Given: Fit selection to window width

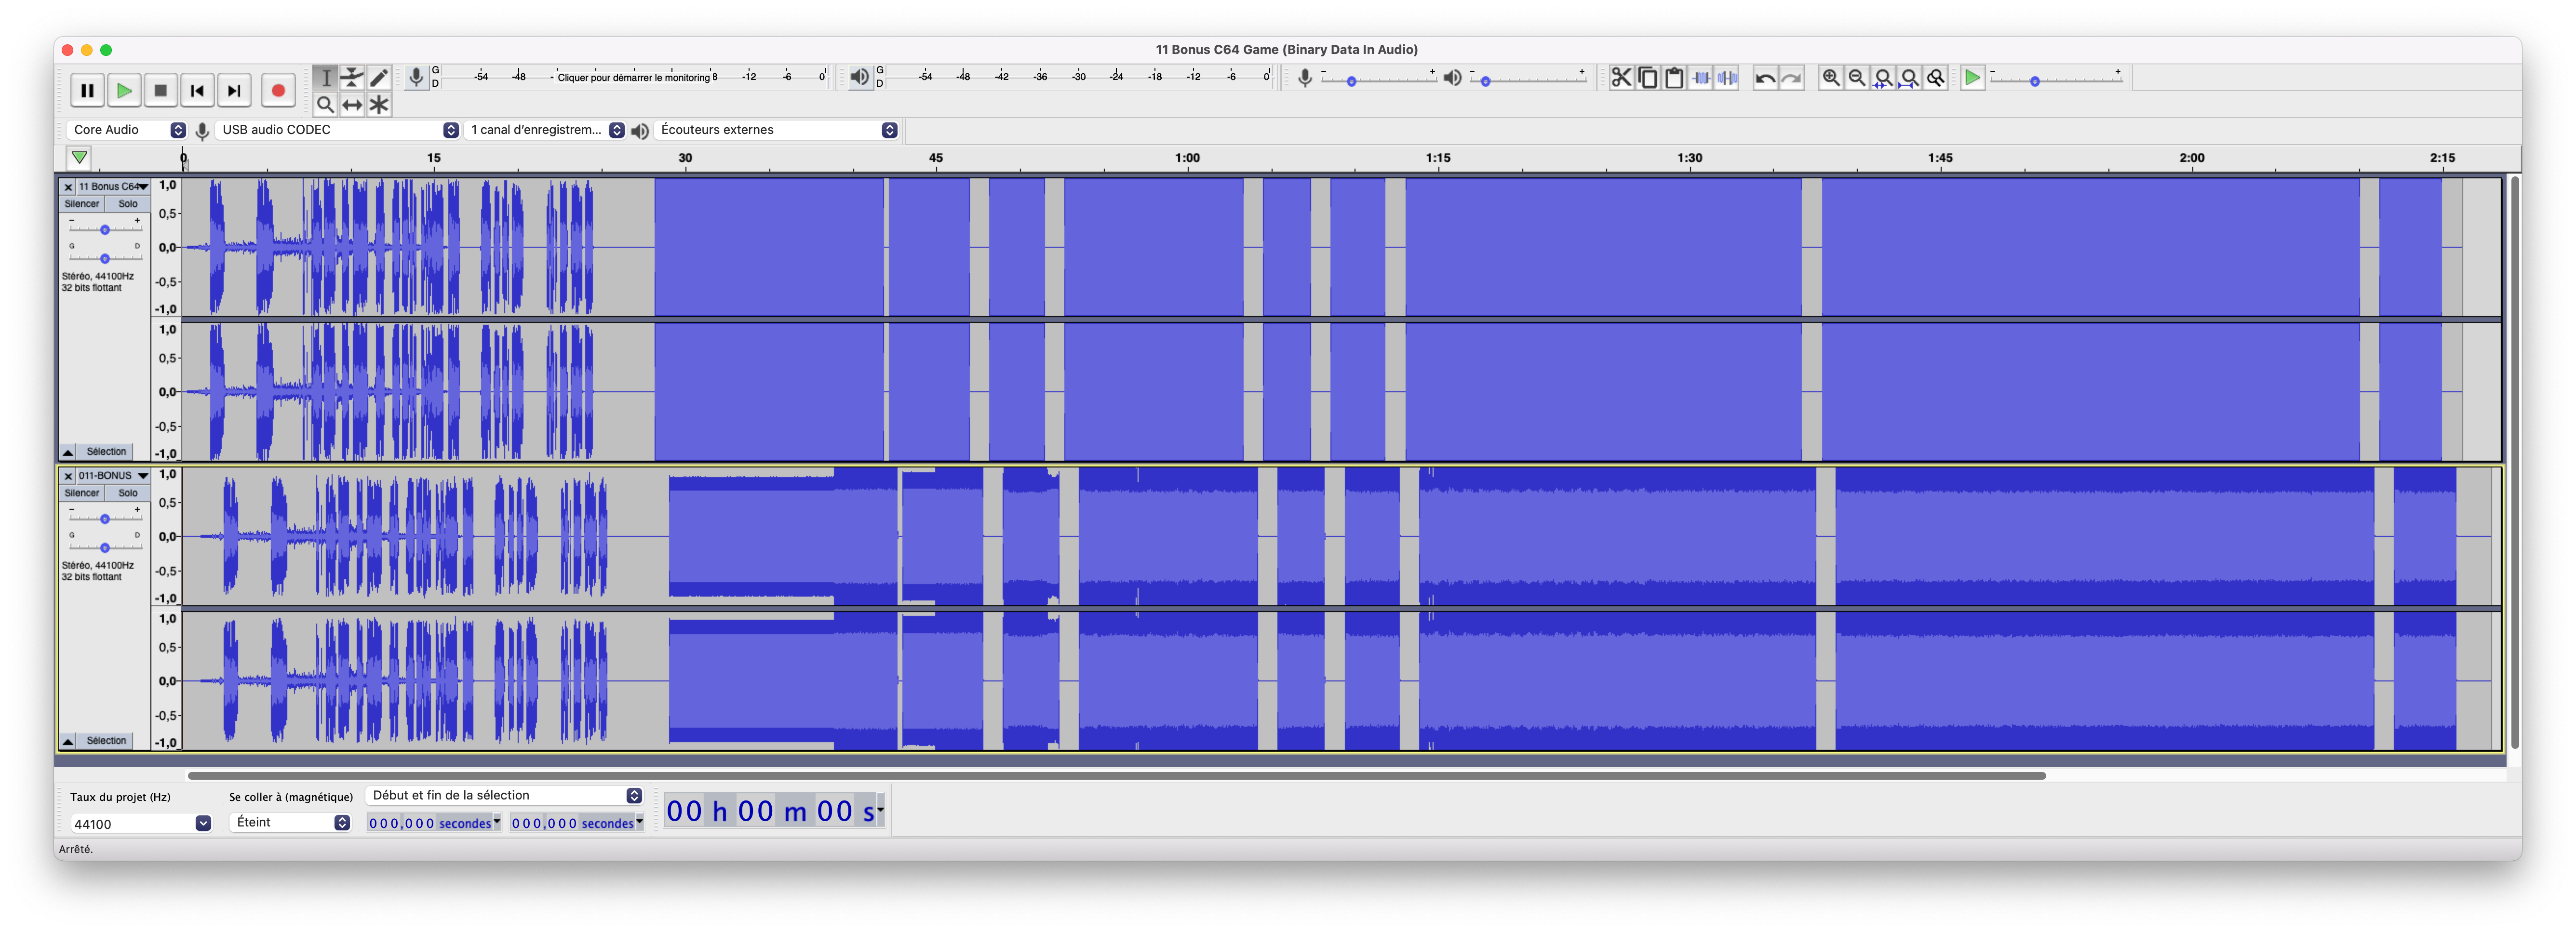Looking at the screenshot, I should point(1883,78).
